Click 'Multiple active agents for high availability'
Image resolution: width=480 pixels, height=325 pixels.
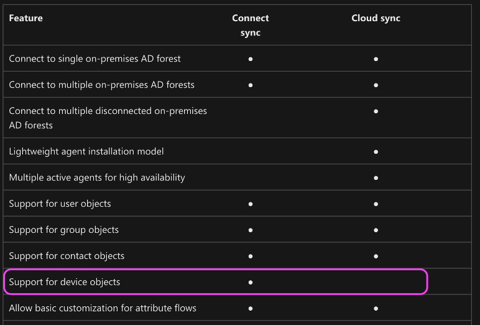click(97, 177)
